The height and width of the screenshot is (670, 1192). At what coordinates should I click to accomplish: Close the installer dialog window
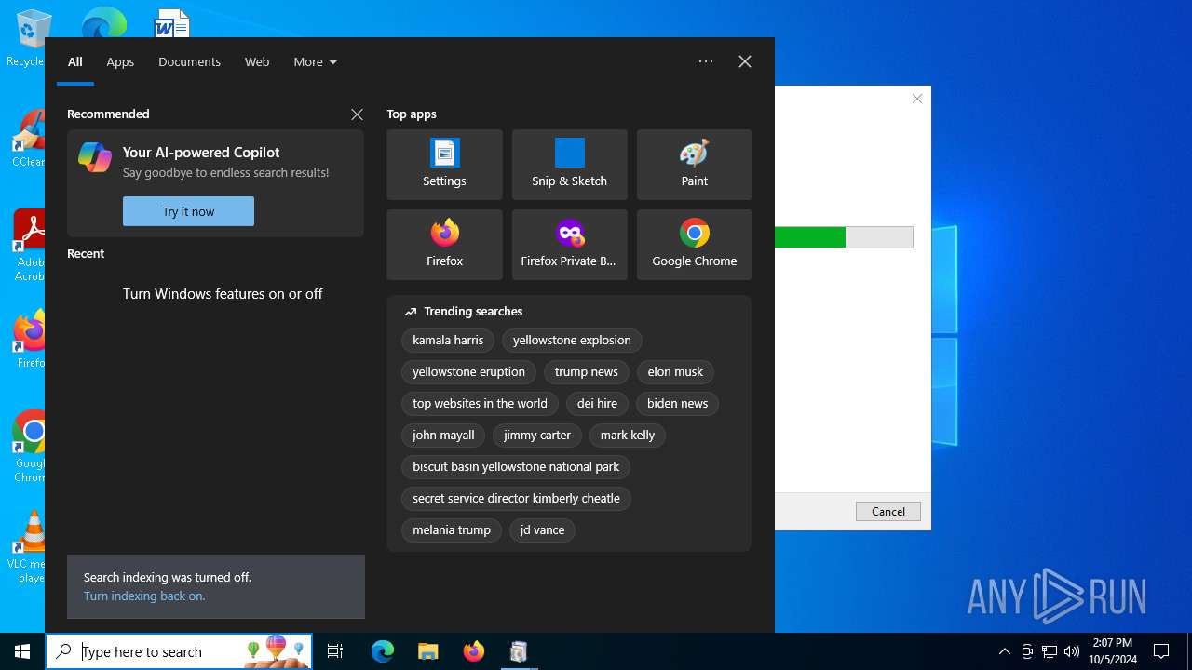coord(917,99)
